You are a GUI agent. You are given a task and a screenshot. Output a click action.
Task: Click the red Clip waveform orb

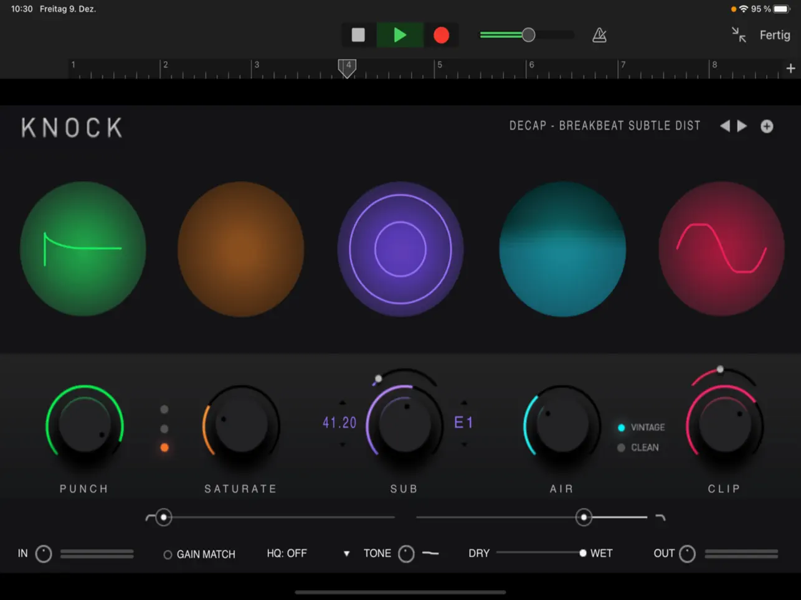(722, 249)
